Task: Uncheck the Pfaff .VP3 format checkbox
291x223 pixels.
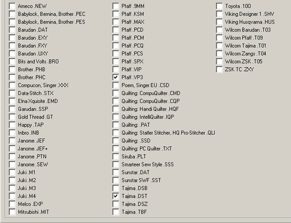Action: 116,77
